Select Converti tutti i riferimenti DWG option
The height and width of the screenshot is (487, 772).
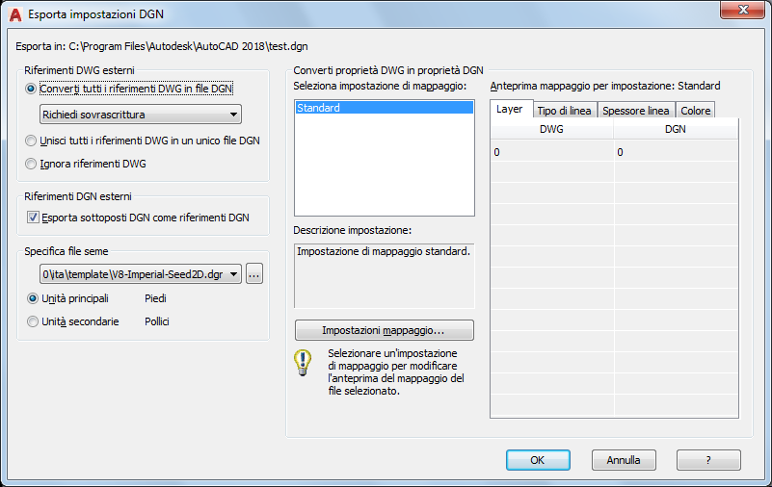[x=34, y=89]
